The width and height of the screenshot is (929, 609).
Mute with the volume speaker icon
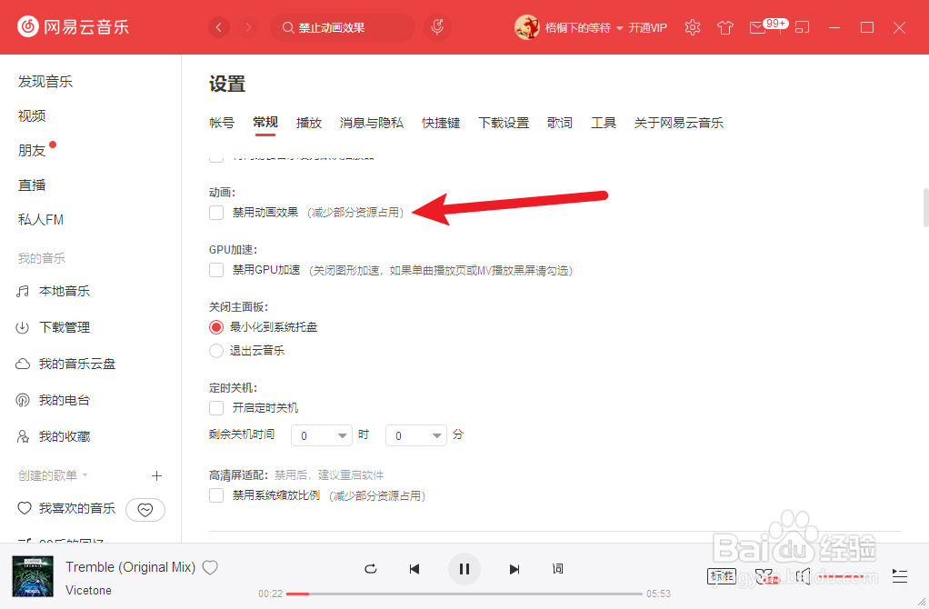click(x=803, y=576)
